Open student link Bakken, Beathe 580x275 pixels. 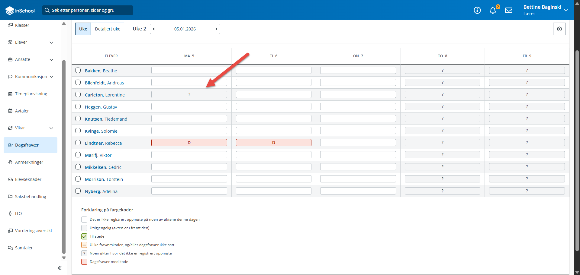click(101, 71)
